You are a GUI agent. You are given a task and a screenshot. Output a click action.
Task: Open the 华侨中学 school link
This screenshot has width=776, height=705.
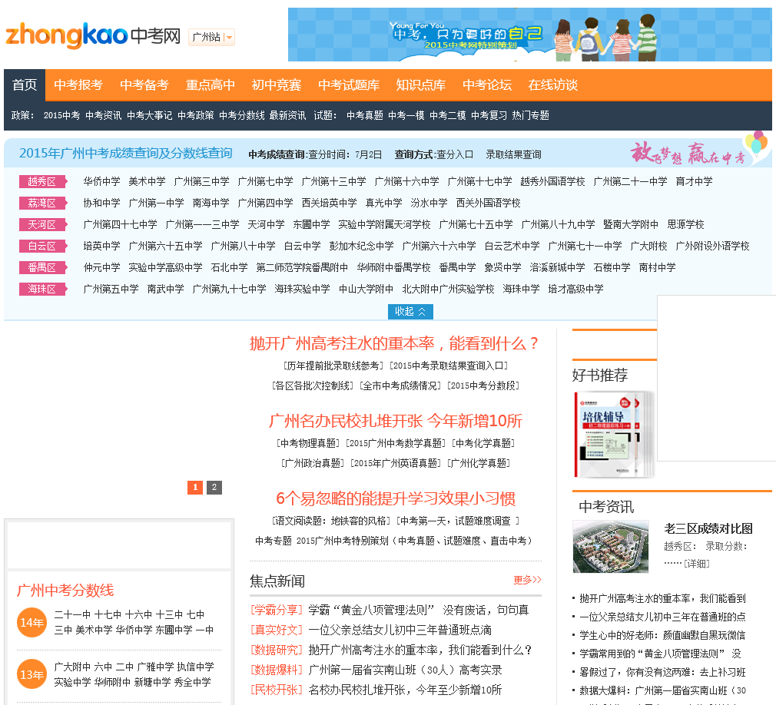pos(101,181)
